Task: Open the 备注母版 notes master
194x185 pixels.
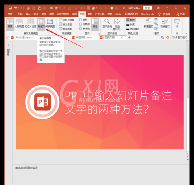Action: click(x=66, y=29)
